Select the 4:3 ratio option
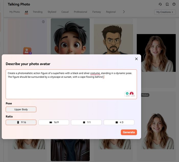Image resolution: width=179 pixels, height=162 pixels. click(119, 122)
